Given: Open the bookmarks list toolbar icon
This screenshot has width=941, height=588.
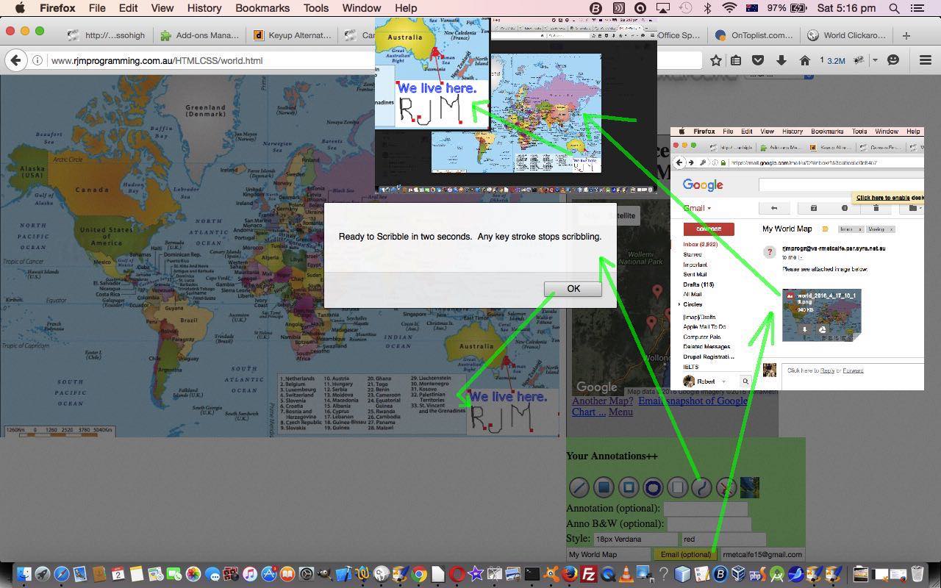Looking at the screenshot, I should pos(736,60).
